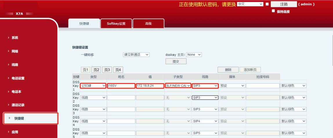
Task: Open the 系统 sidebar menu
Action: [15, 38]
